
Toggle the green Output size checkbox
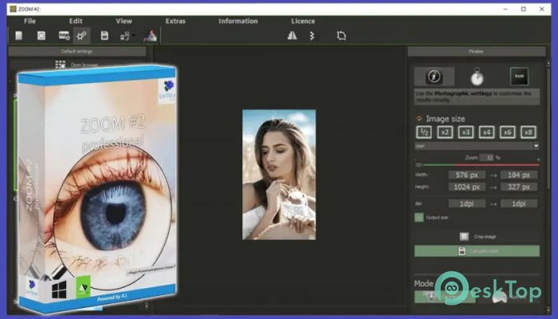pyautogui.click(x=418, y=217)
